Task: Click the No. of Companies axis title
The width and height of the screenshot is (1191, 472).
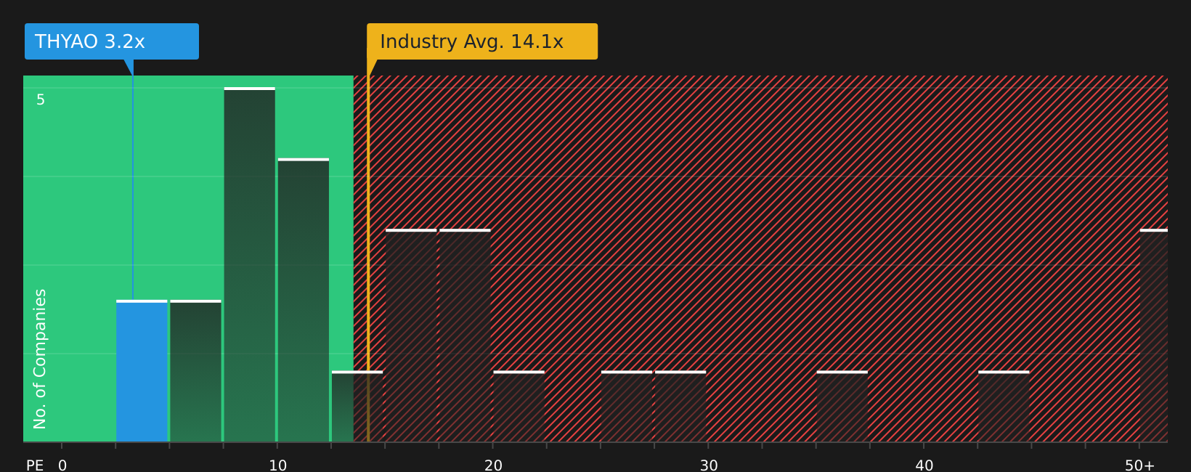Action: tap(40, 359)
